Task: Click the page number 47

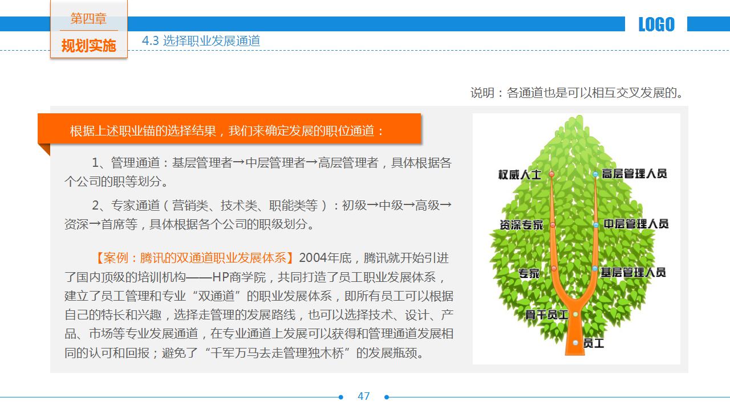Action: (364, 396)
